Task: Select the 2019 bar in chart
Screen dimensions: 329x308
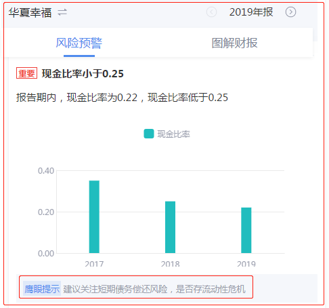Action: [246, 230]
